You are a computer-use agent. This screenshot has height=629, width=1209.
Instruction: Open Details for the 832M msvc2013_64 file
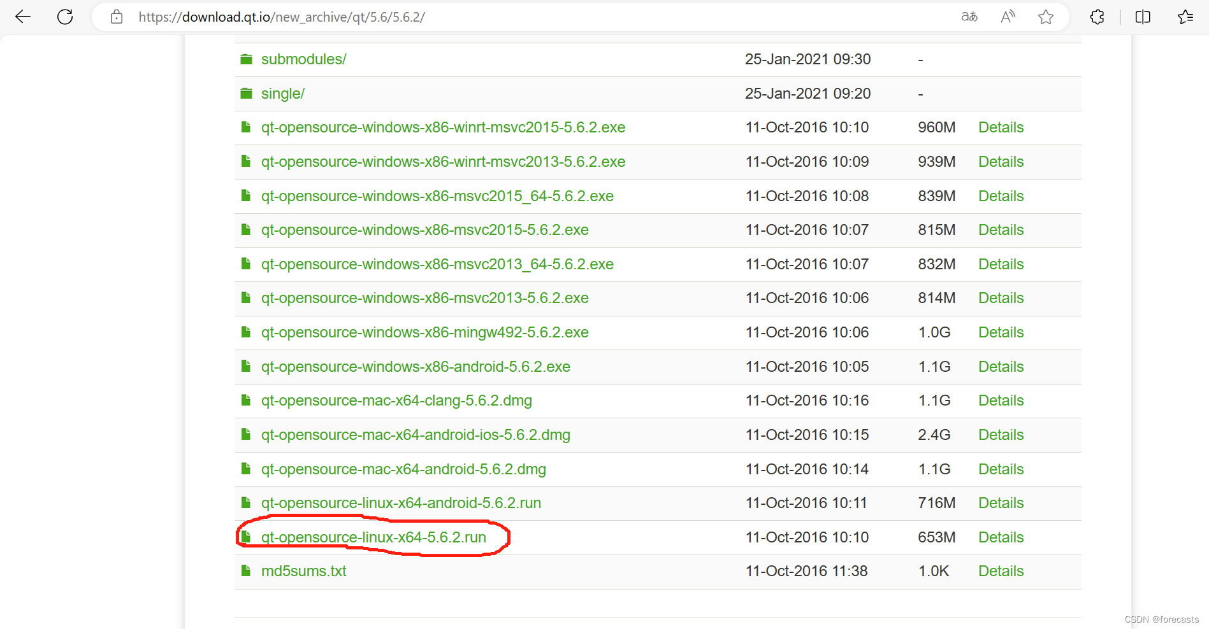click(1001, 264)
